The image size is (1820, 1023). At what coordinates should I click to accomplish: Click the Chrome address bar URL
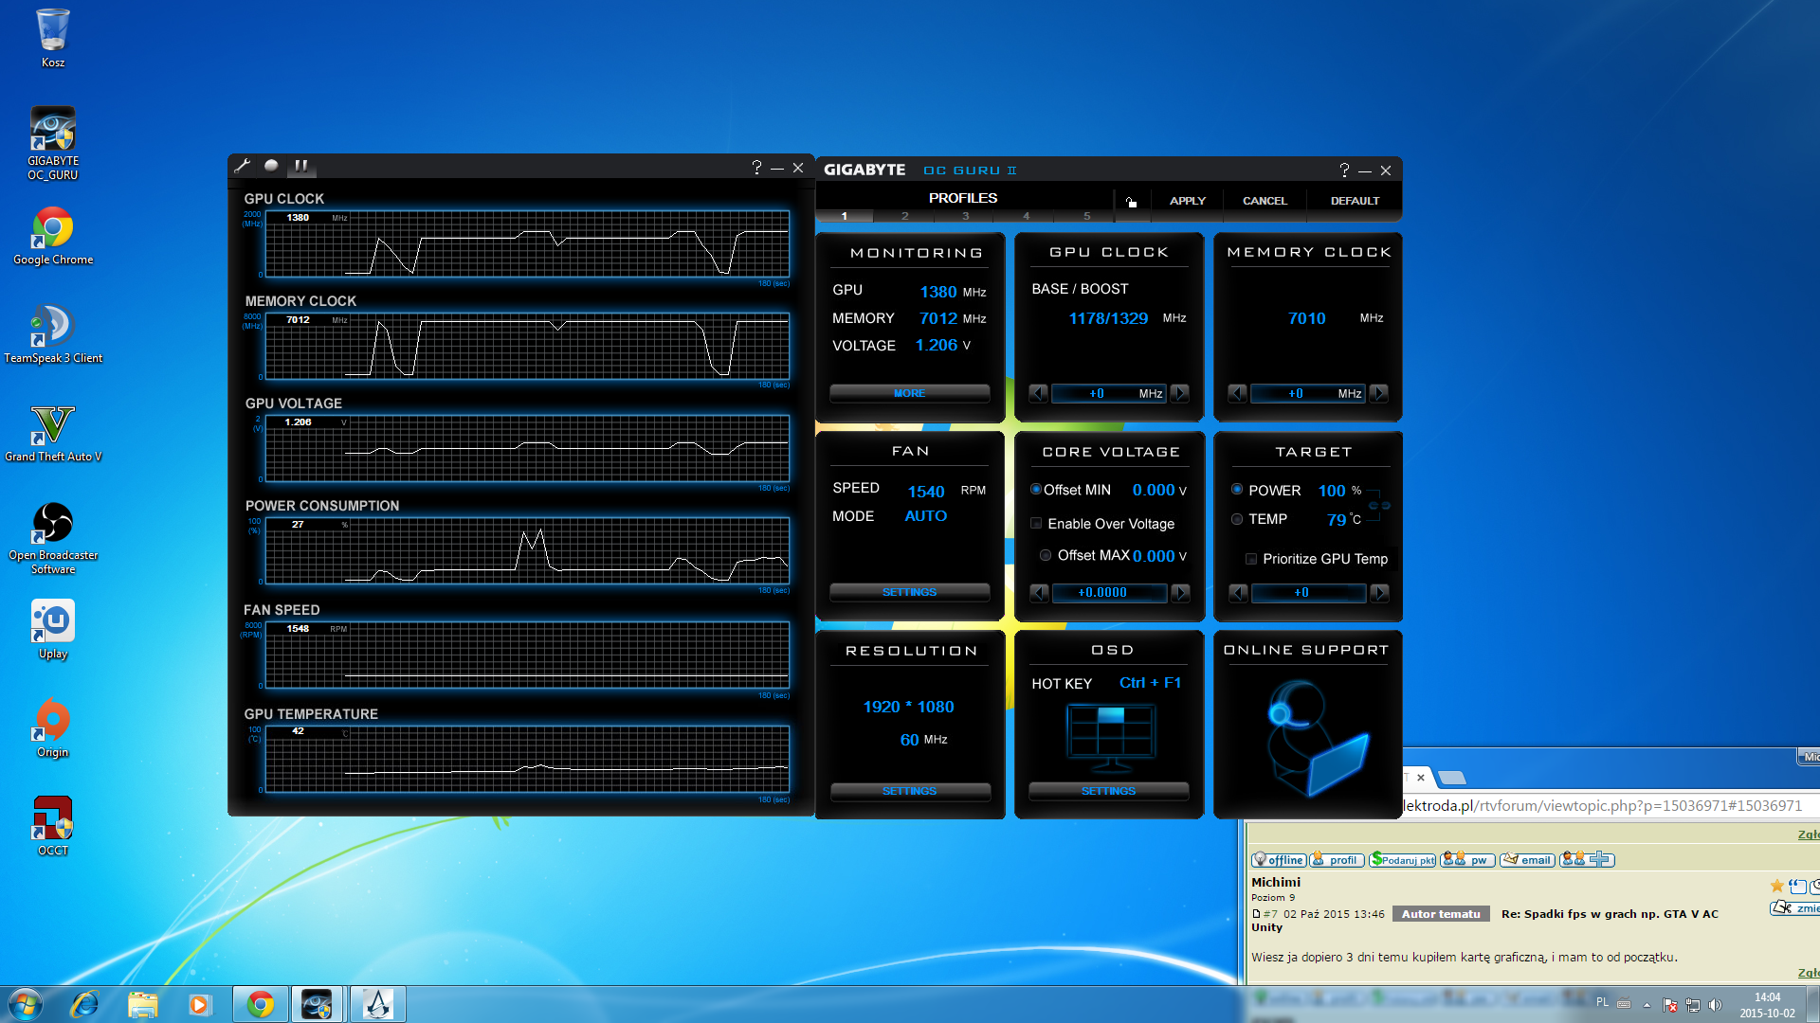pos(1603,806)
